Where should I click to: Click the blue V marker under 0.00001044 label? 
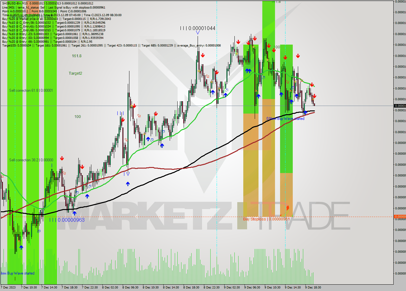(198, 33)
